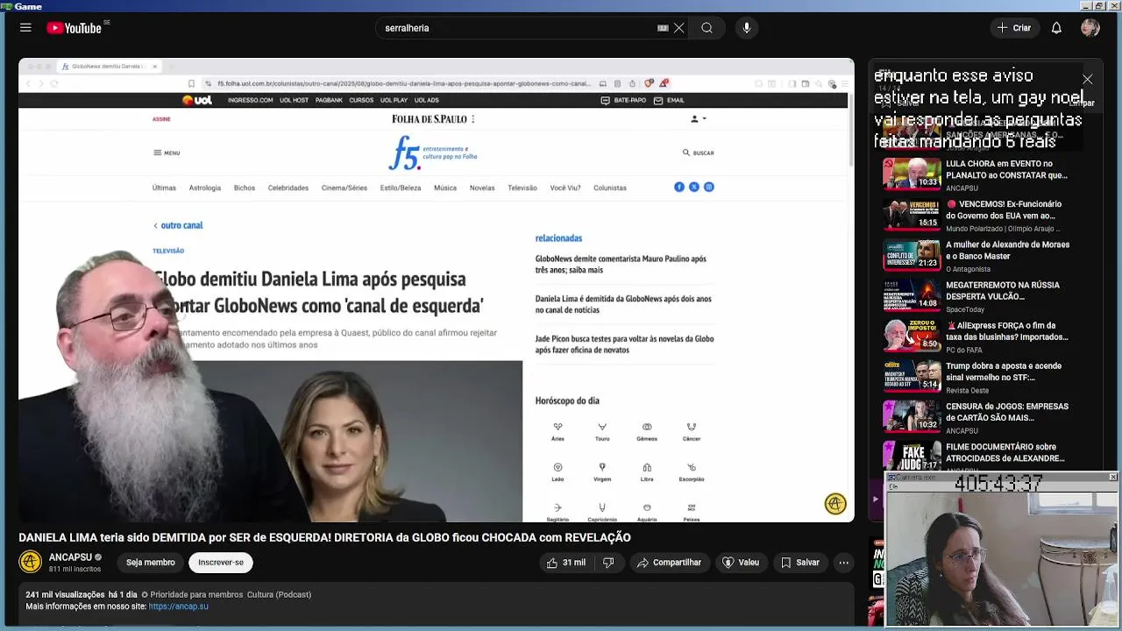Open the more actions ellipsis menu
The image size is (1122, 631).
pos(843,563)
